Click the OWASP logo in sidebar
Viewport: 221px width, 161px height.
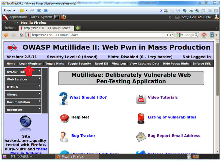(25, 121)
